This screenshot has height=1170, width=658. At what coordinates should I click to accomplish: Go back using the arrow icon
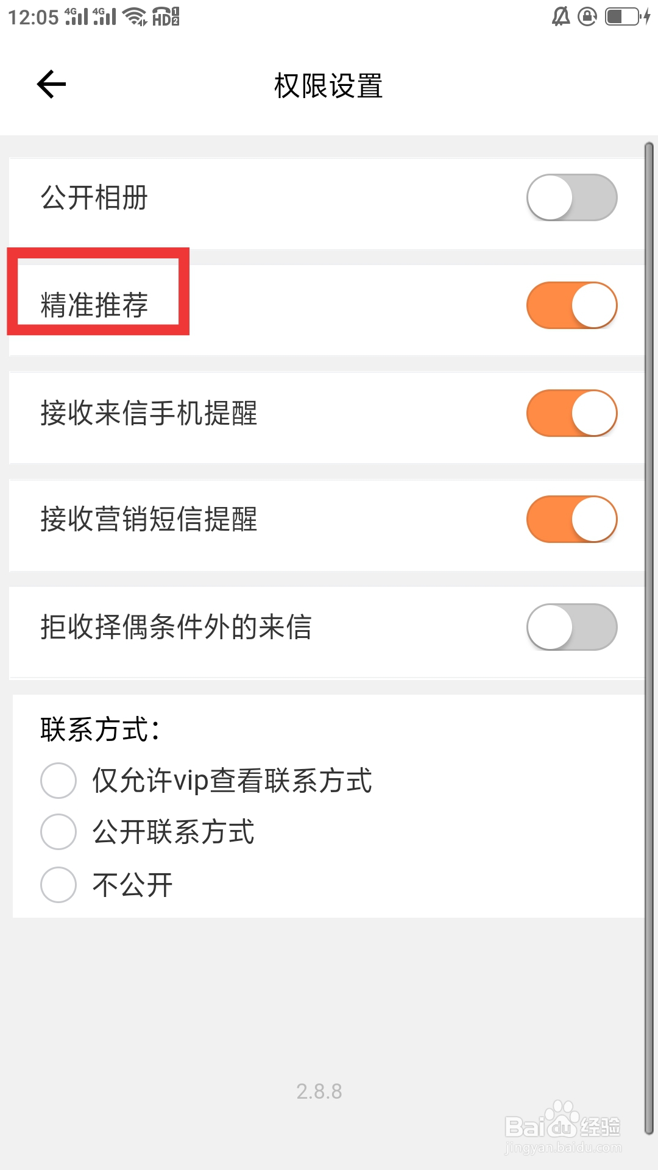point(51,84)
